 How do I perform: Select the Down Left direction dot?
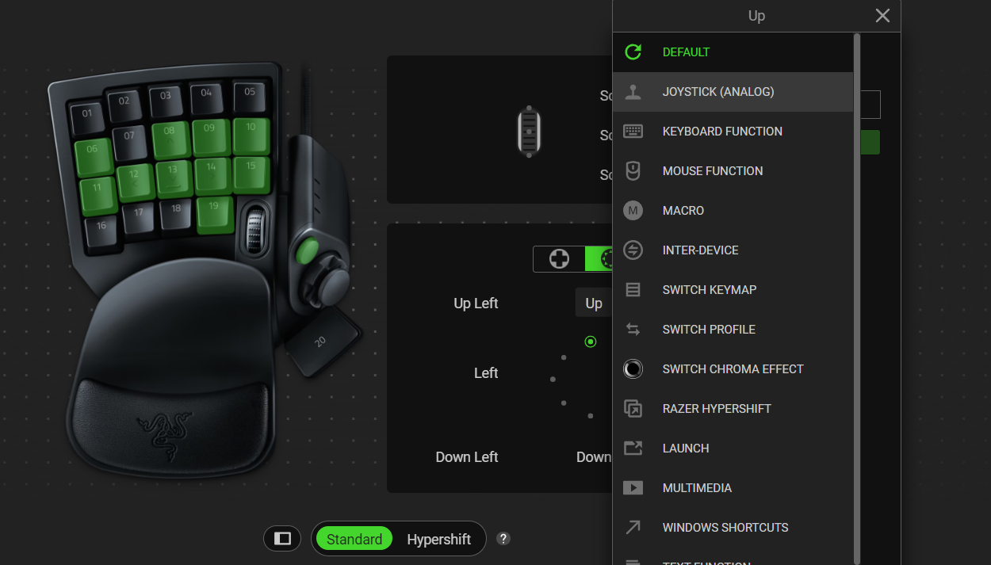[564, 403]
